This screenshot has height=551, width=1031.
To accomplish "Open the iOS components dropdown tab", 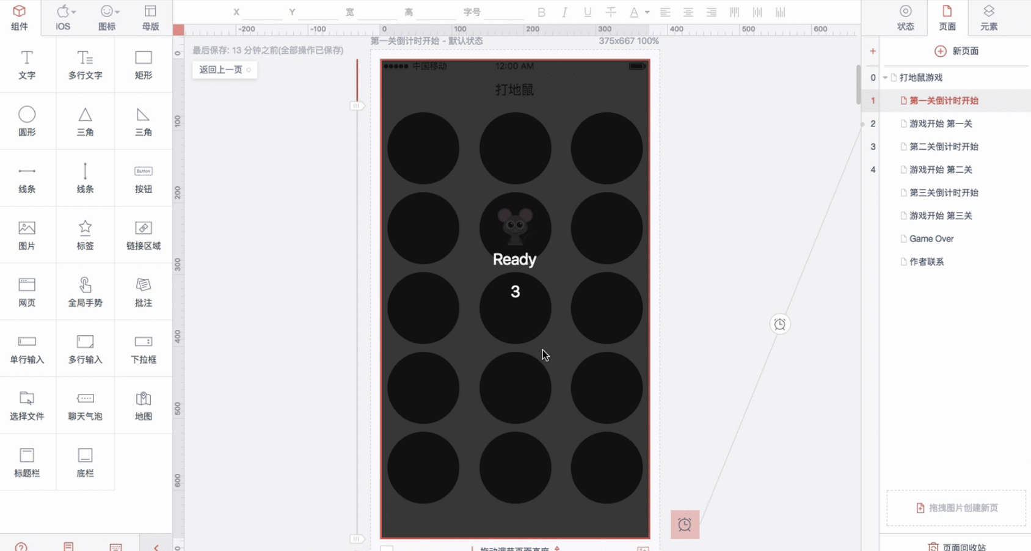I will click(64, 17).
